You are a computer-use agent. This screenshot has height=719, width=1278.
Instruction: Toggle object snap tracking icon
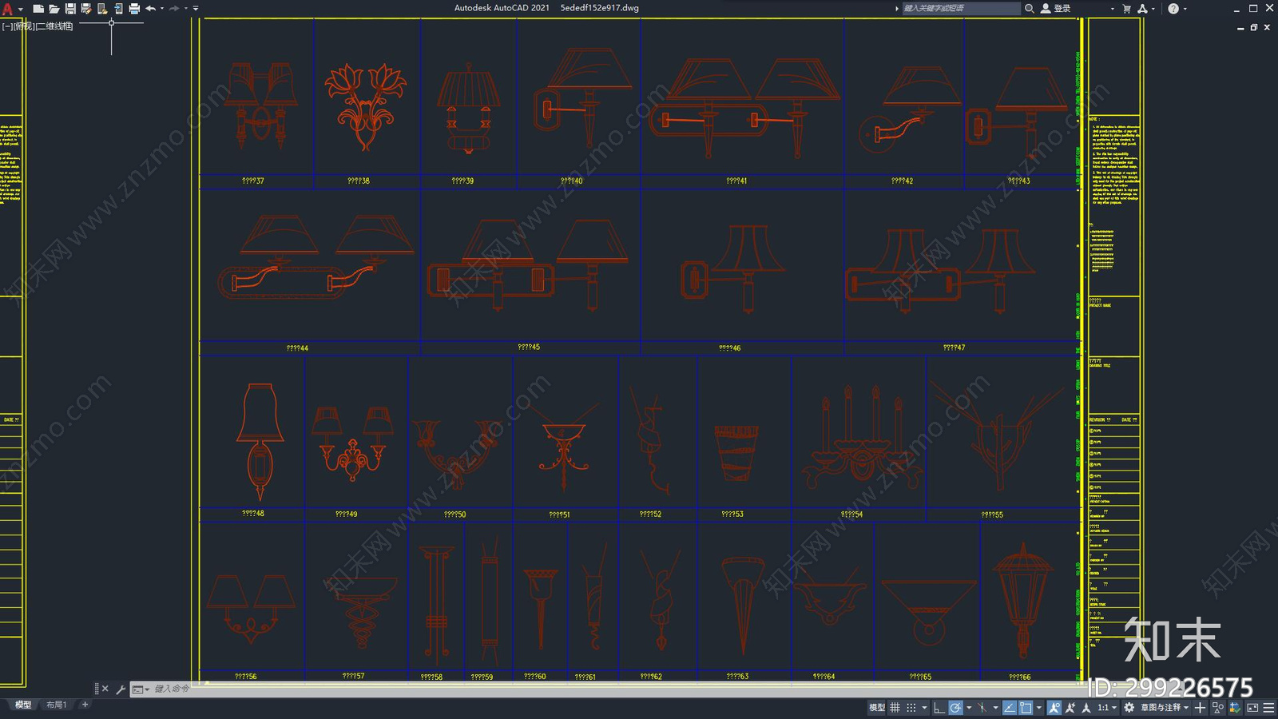[1010, 707]
